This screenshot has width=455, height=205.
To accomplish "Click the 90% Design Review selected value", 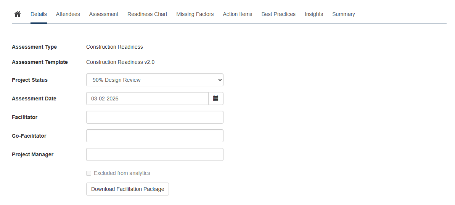I will [x=117, y=80].
